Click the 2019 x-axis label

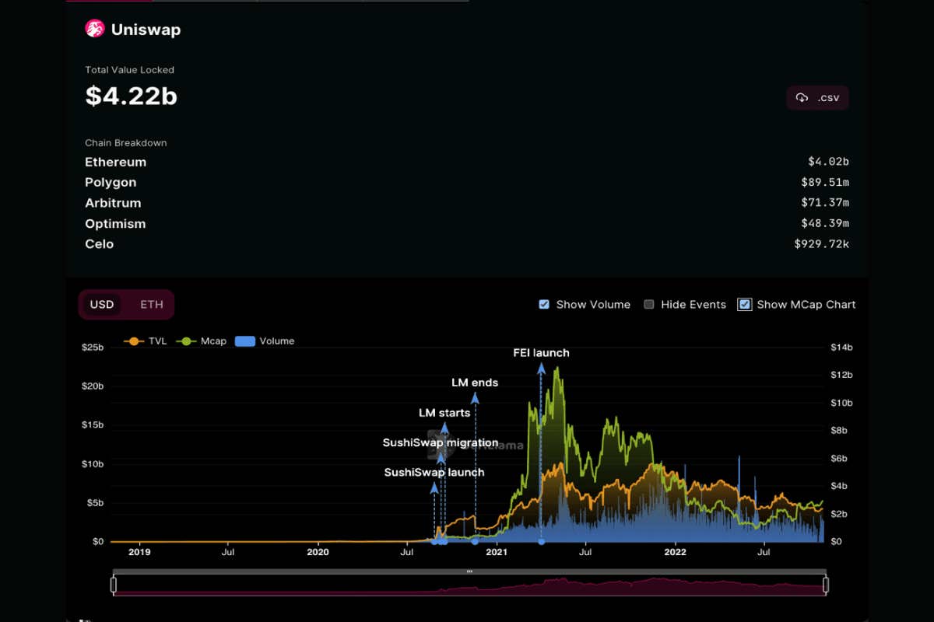tap(139, 552)
